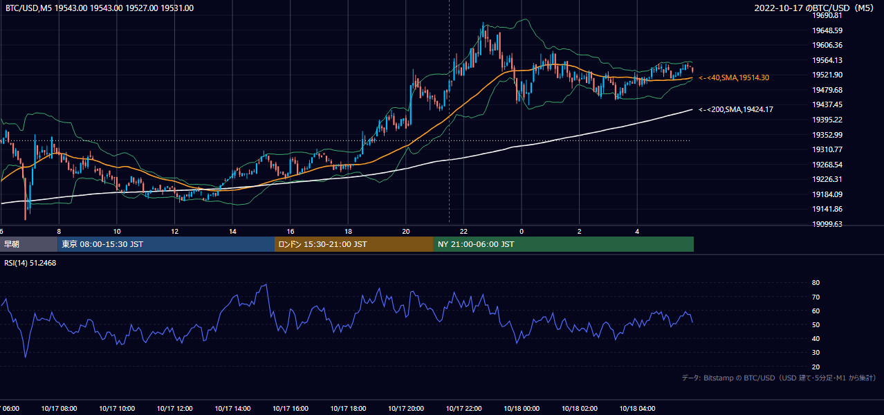Click the 10/17 12:00 date label
This screenshot has width=884, height=415.
point(174,409)
